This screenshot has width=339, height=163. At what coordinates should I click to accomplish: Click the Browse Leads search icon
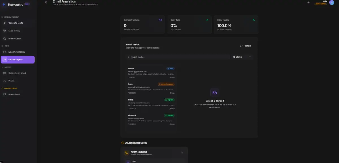5,38
